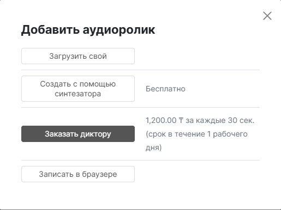Click the 1,200.00 ₸ price text
The height and width of the screenshot is (210, 281).
165,120
